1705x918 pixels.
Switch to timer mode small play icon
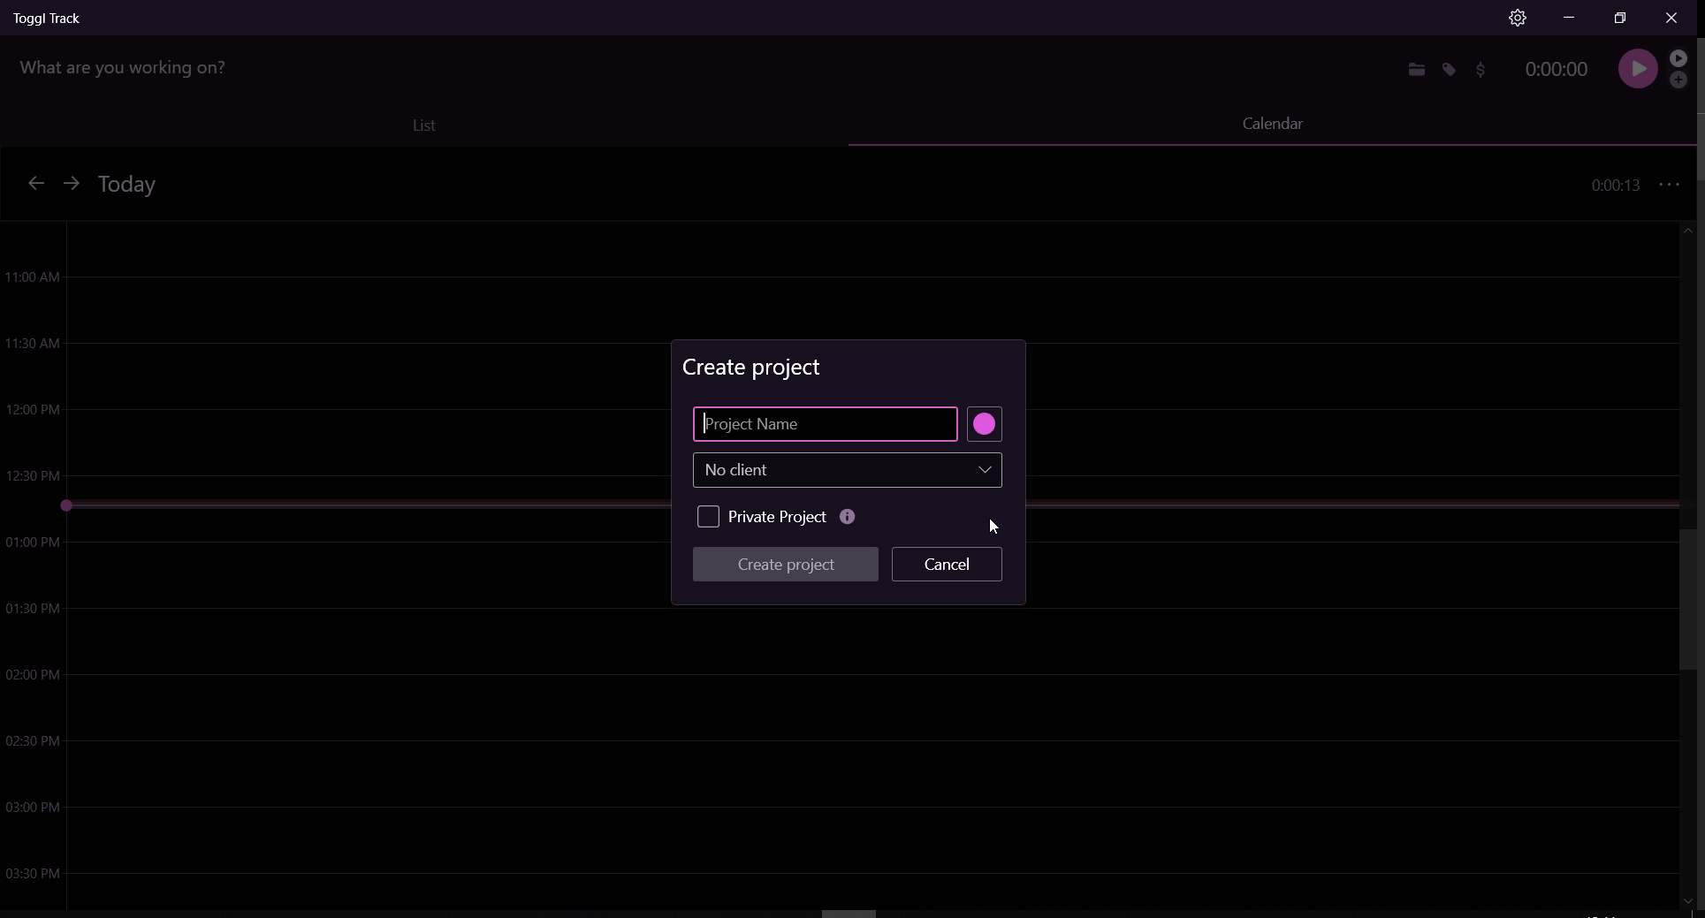pos(1678,58)
